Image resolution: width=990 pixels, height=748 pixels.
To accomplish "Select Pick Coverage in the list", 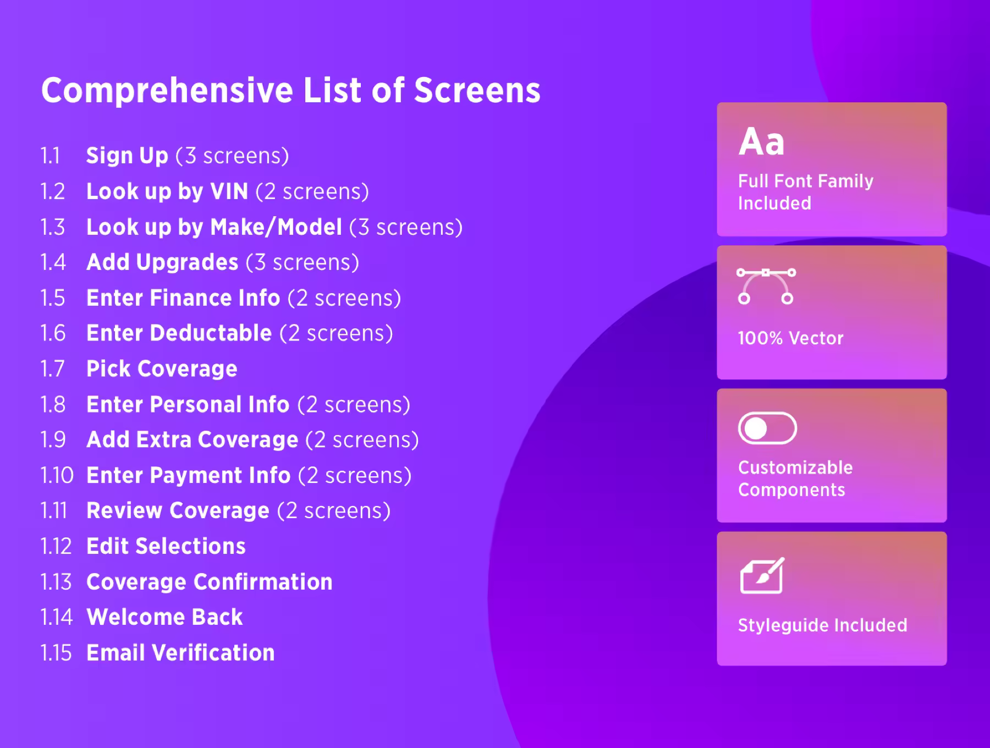I will pos(162,369).
